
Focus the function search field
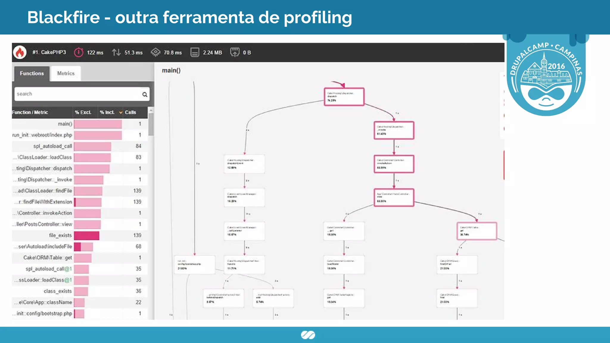(x=82, y=94)
